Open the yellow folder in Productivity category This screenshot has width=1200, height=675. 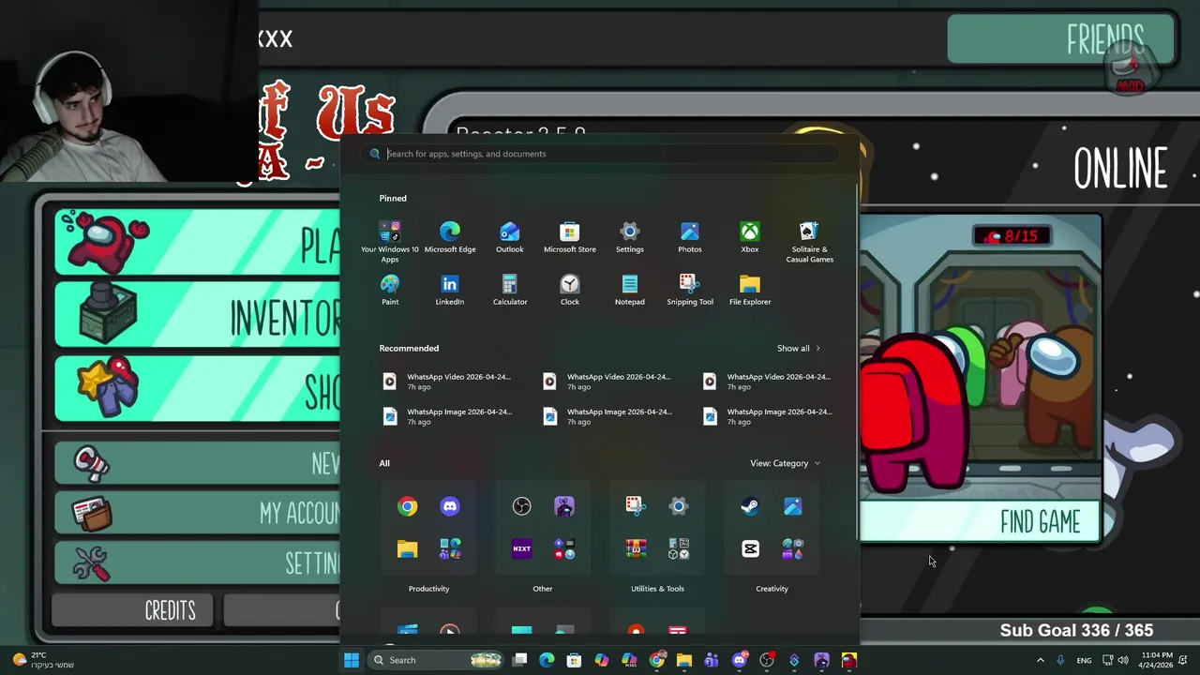(x=407, y=549)
